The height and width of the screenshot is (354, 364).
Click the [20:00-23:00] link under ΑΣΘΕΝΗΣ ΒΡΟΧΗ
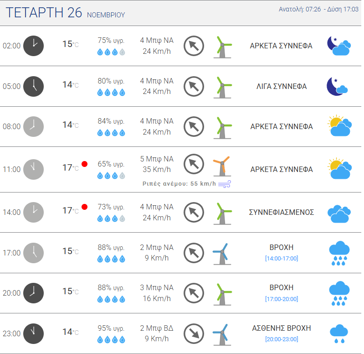[x=282, y=339]
